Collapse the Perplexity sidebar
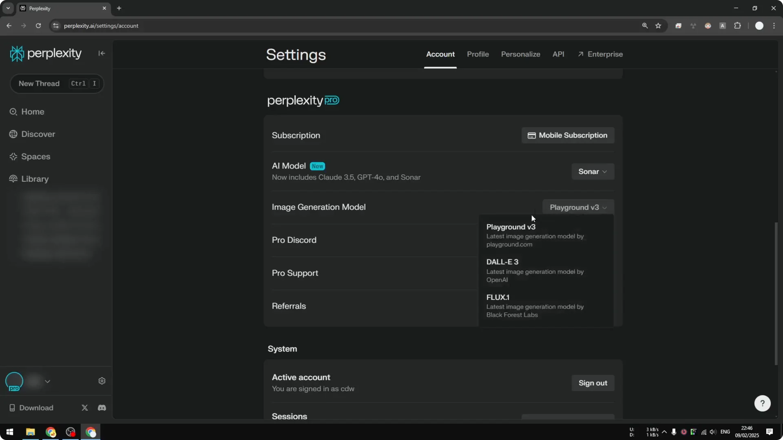This screenshot has height=440, width=783. click(x=102, y=53)
